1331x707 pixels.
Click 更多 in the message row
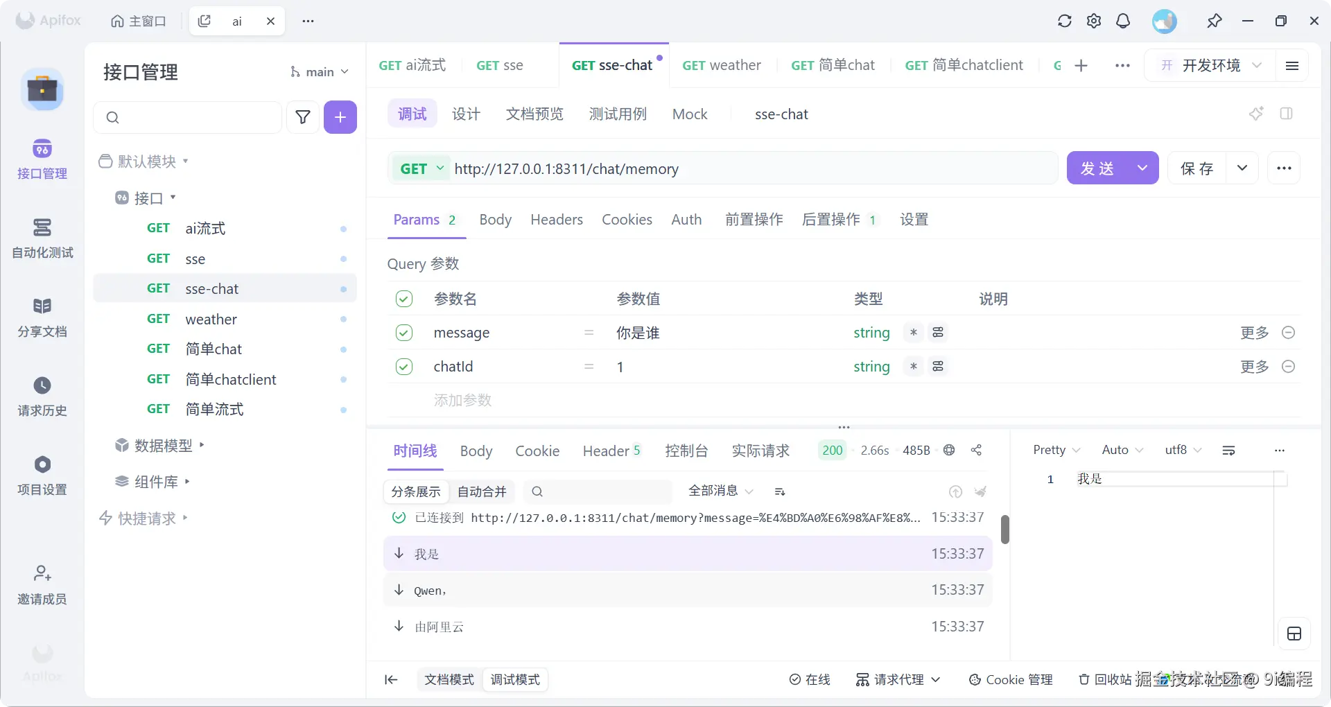(1254, 333)
